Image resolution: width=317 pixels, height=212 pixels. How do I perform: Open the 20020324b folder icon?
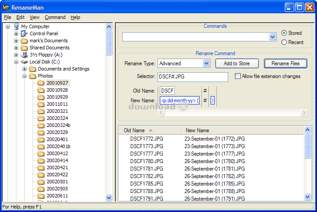pyautogui.click(x=41, y=125)
